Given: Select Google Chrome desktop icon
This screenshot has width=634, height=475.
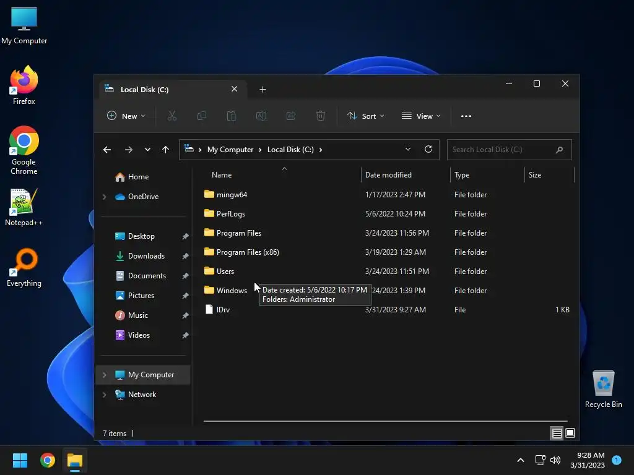Looking at the screenshot, I should coord(24,150).
